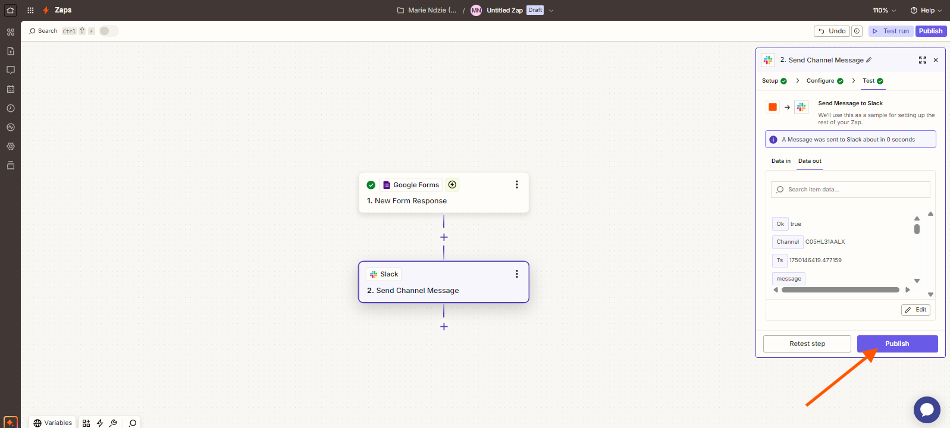Open the comments speech-bubble icon in sidebar
Screen dimensions: 950x428
coord(11,70)
